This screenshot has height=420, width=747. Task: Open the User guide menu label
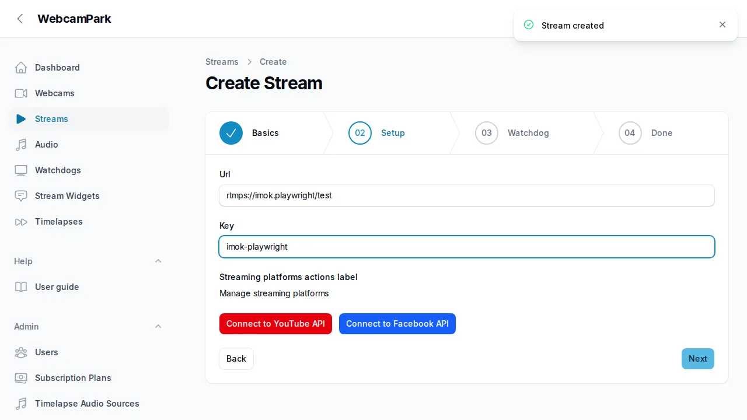point(57,287)
